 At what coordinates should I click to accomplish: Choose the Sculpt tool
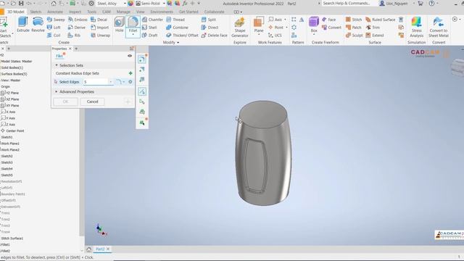(x=355, y=36)
